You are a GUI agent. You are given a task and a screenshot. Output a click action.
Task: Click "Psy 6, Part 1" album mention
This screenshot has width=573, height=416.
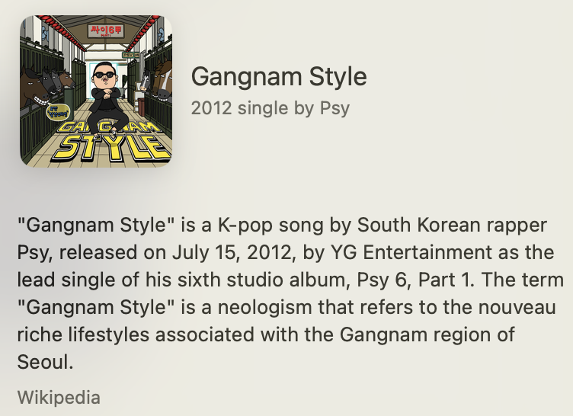point(415,280)
